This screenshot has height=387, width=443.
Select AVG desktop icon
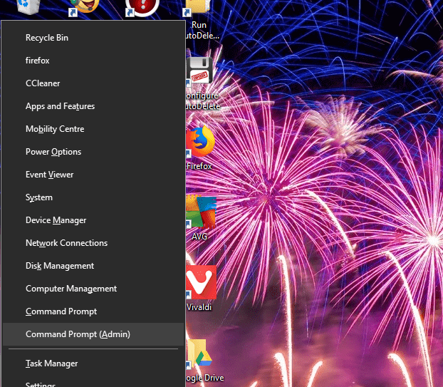201,212
